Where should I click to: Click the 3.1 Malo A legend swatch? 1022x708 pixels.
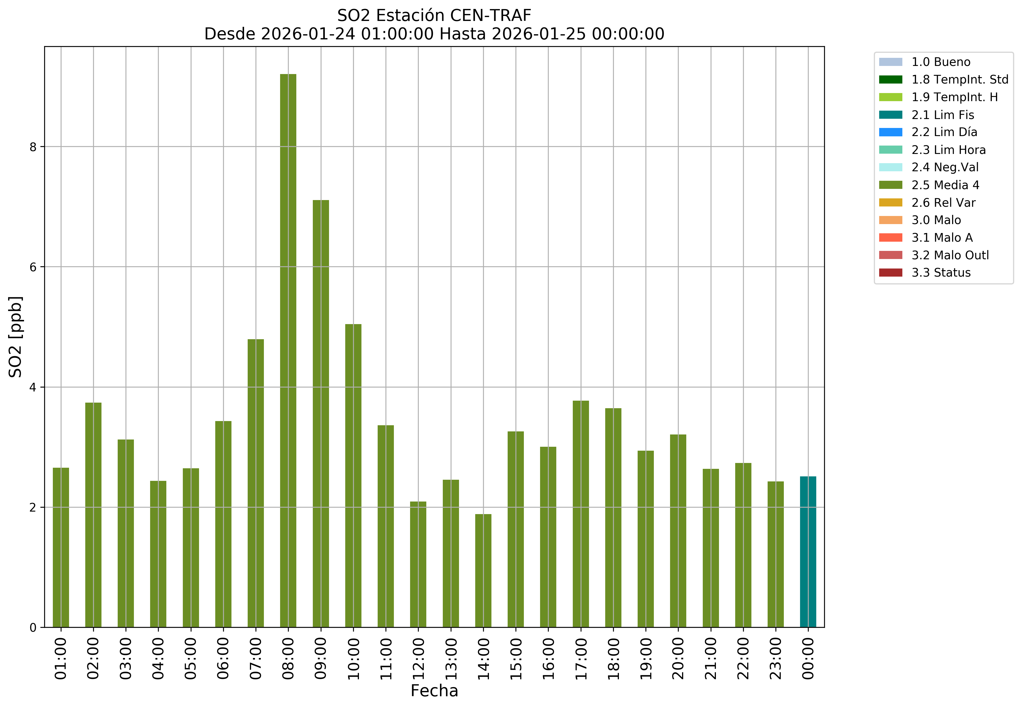click(890, 238)
